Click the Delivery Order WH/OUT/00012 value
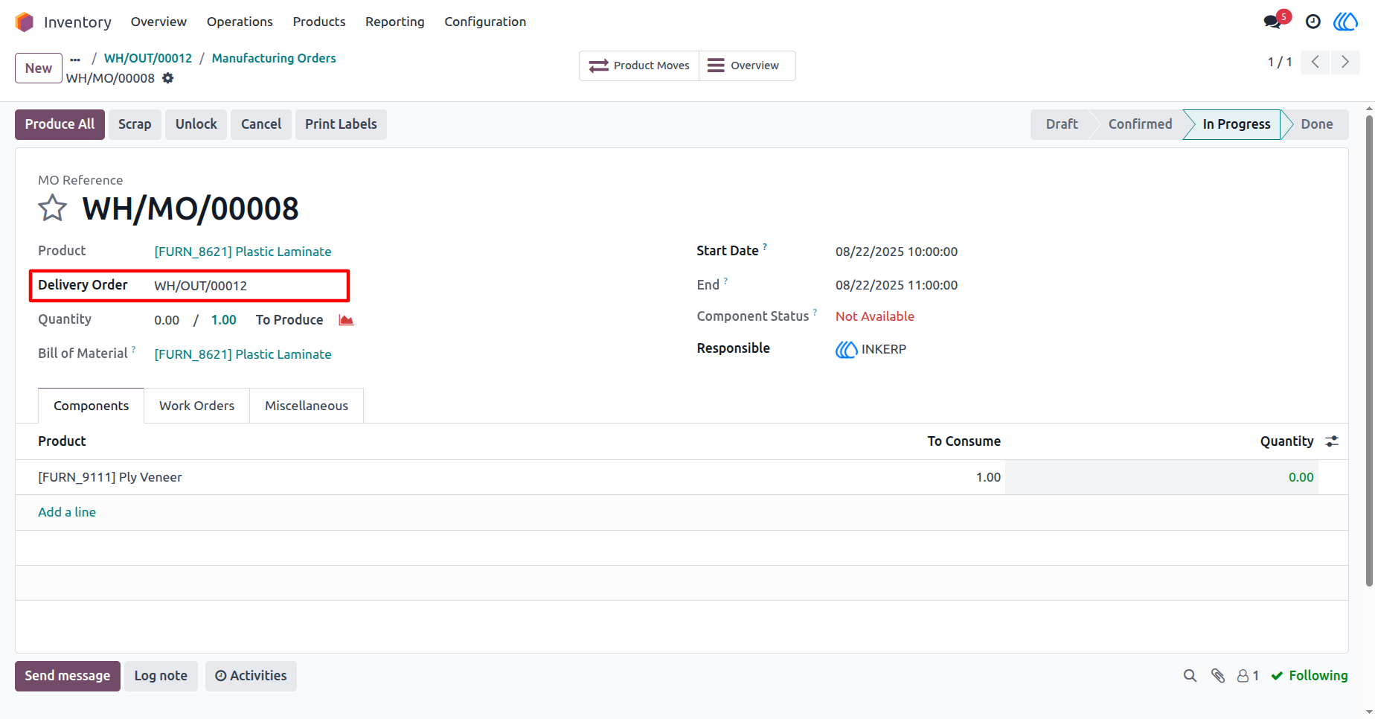 click(x=200, y=286)
